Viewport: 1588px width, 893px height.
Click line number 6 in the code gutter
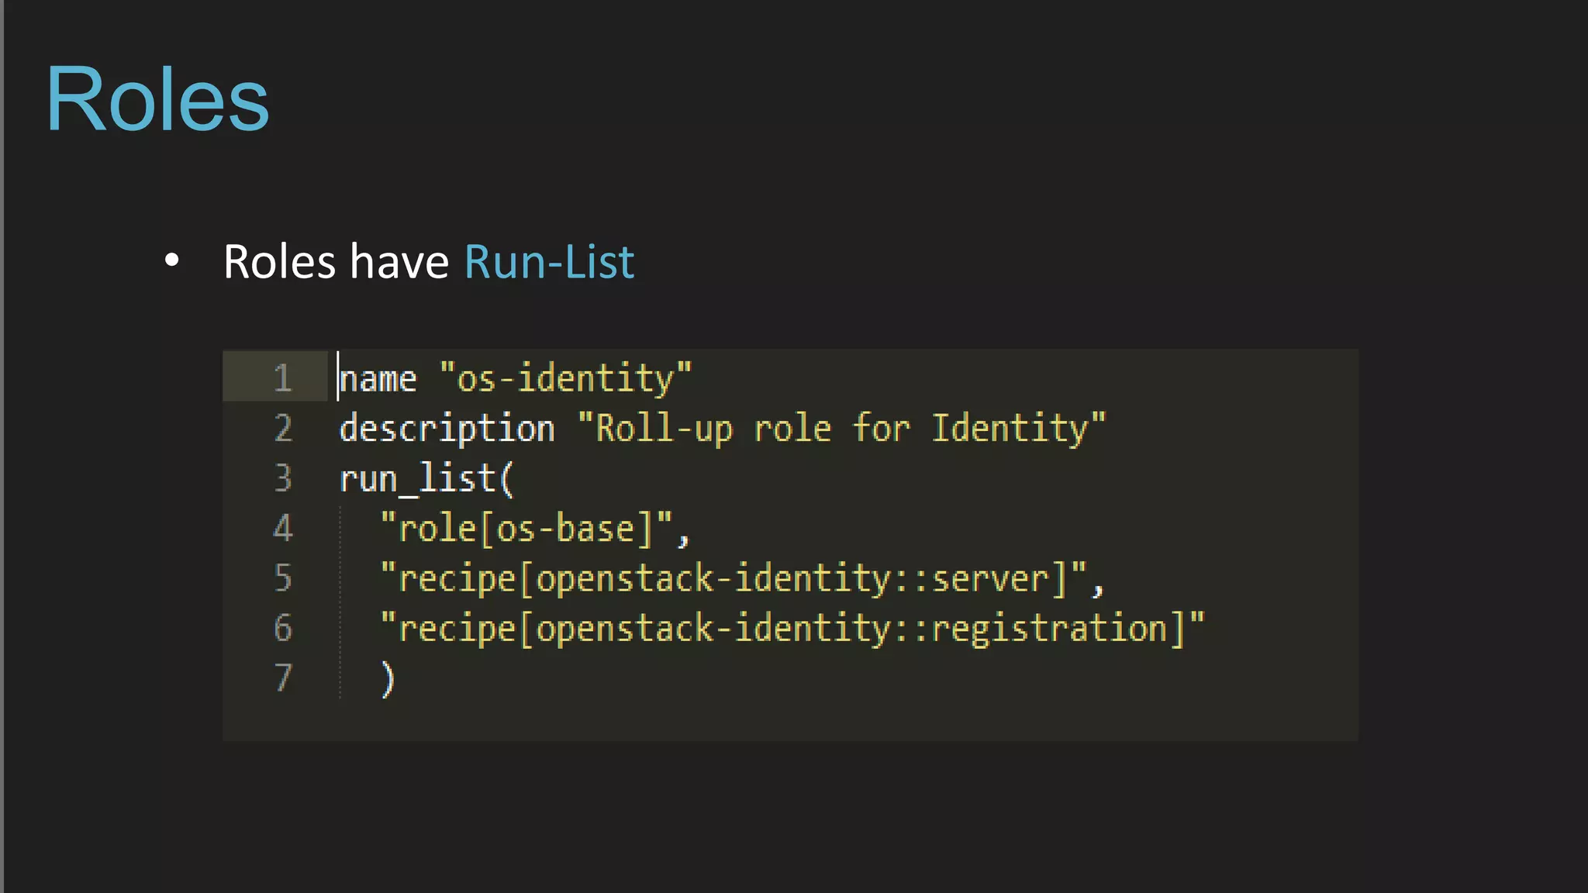point(283,627)
